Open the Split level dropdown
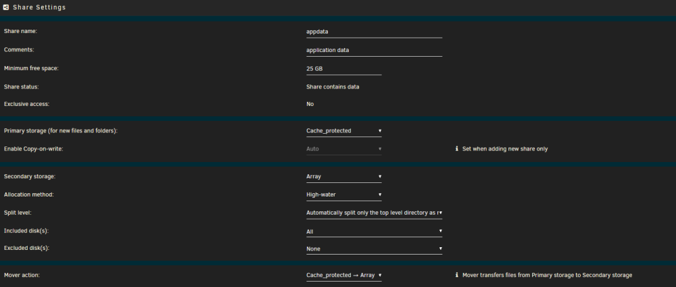 tap(375, 213)
